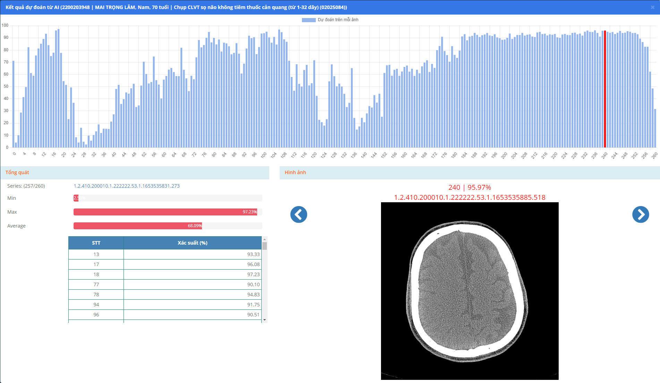Click the Max progress bar at 97.23%
Image resolution: width=660 pixels, height=383 pixels.
tap(165, 212)
